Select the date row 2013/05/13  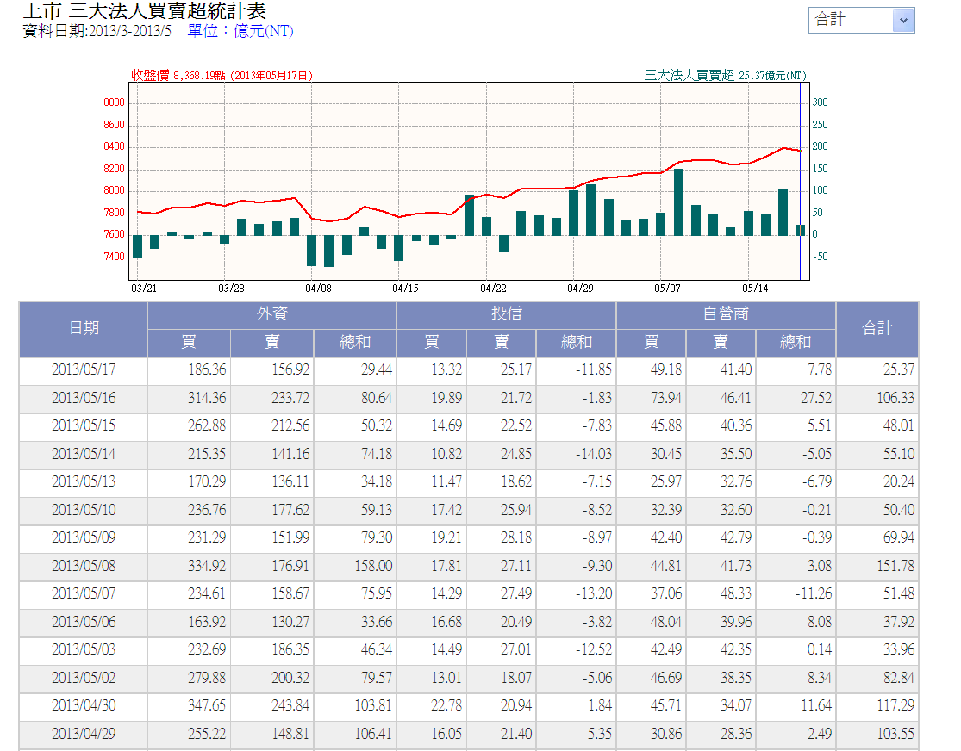pyautogui.click(x=84, y=481)
